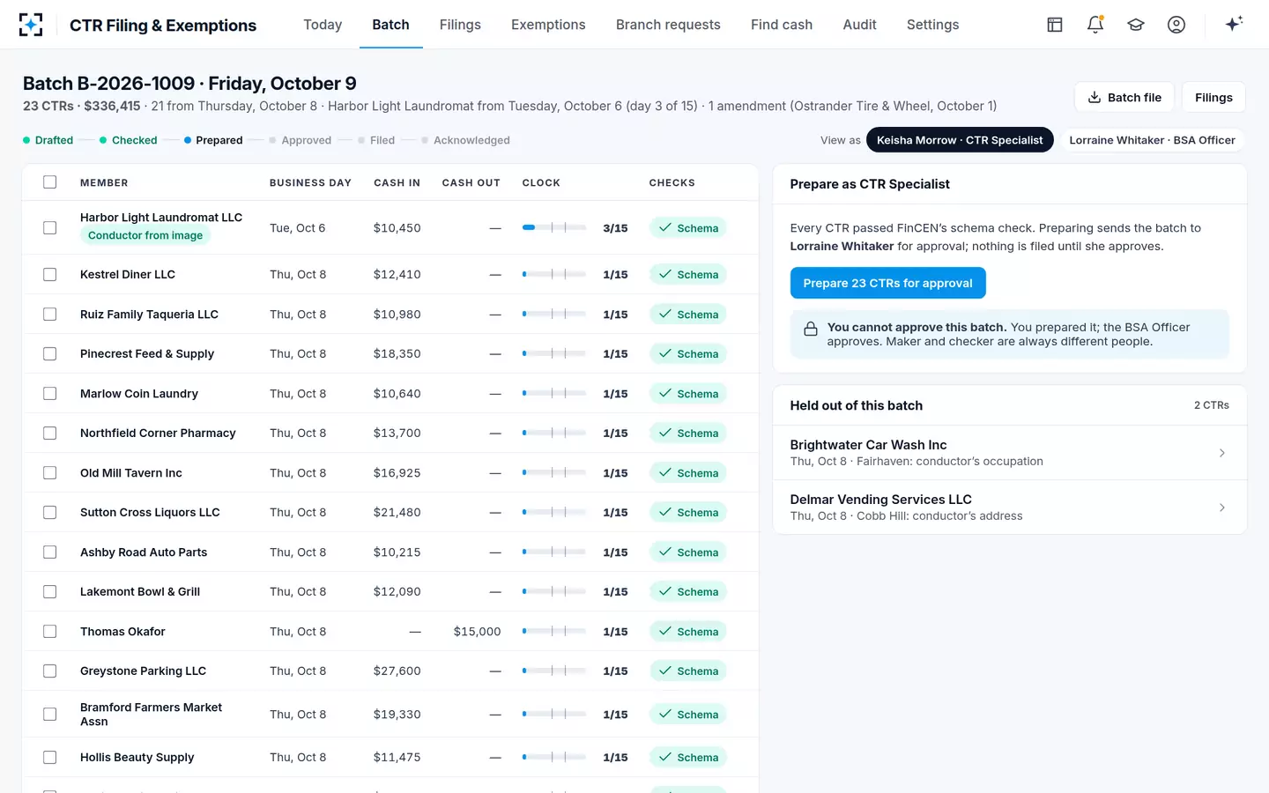Open the sparkle AI assistant icon

coord(1234,24)
